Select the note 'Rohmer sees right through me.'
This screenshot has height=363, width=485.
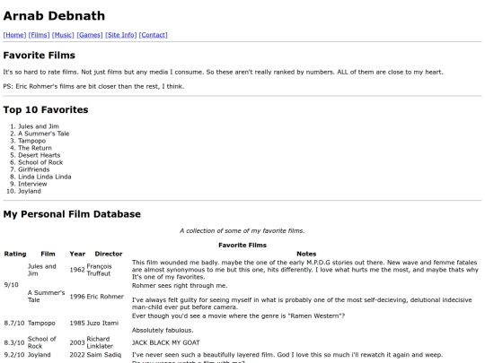[180, 286]
